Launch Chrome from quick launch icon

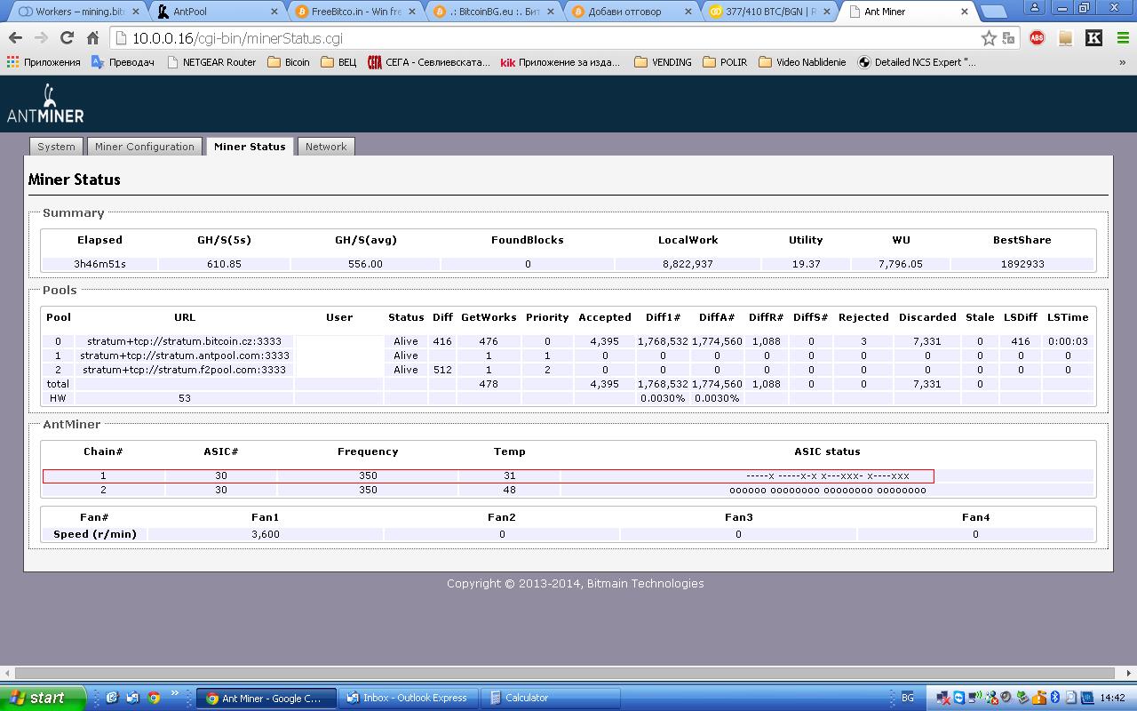[153, 698]
